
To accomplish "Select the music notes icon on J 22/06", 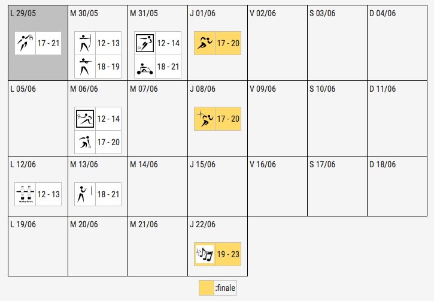I will point(204,254).
